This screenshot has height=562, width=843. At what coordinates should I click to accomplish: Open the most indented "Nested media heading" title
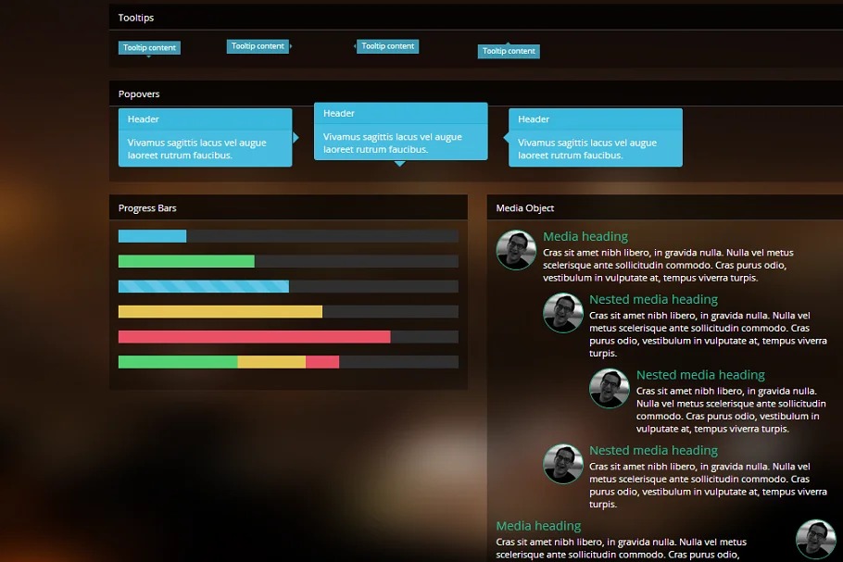(x=700, y=375)
